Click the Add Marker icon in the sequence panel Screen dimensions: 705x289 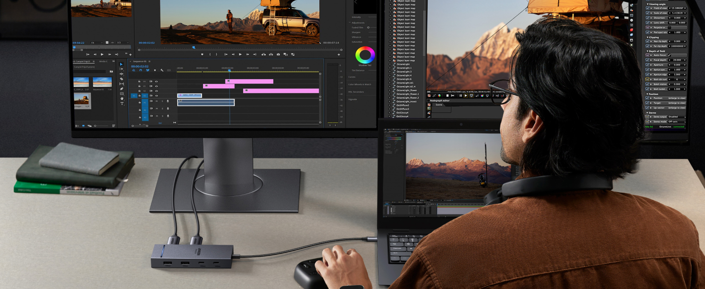[x=155, y=70]
